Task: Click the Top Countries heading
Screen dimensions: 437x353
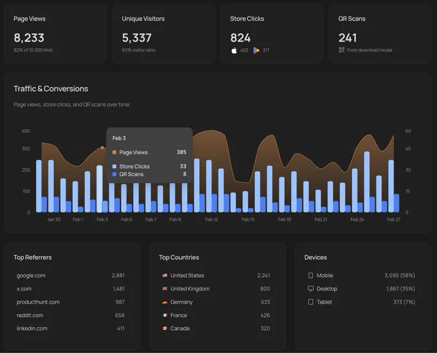Action: point(179,257)
